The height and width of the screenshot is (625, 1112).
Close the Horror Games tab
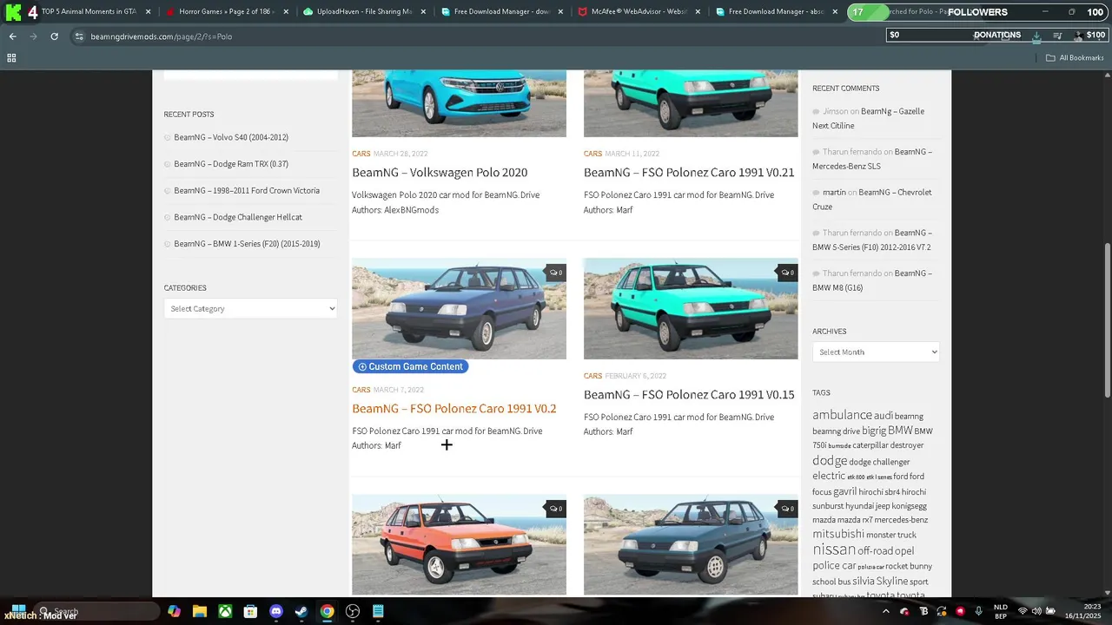[x=286, y=12]
